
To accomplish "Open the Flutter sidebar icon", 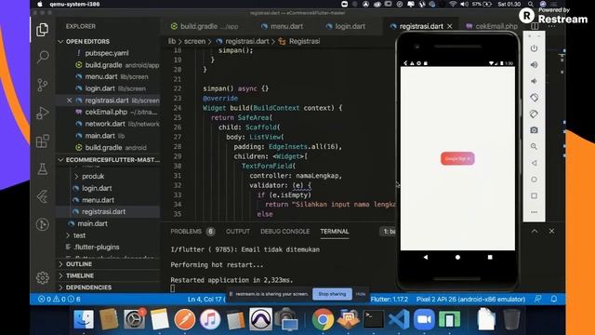I will (x=43, y=196).
